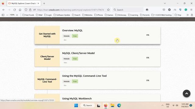This screenshot has height=109, width=195.
Task: Open the Firefox hamburger application menu
Action: [191, 10]
